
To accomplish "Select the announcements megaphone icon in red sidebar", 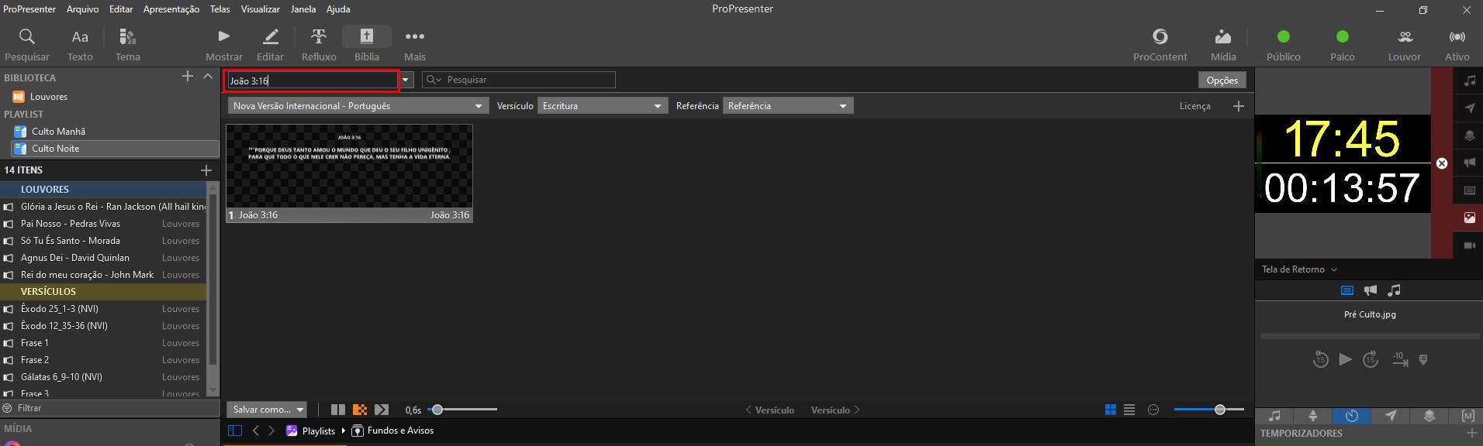I will coord(1470,163).
